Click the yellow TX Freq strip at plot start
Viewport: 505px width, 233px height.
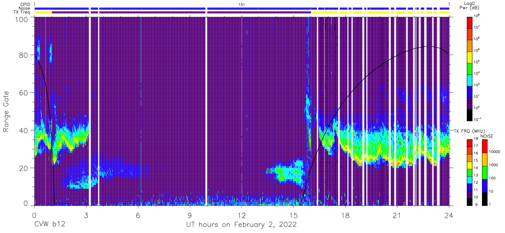pyautogui.click(x=43, y=12)
